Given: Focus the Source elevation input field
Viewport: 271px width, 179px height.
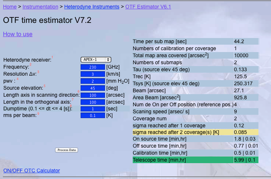Looking at the screenshot, I should point(92,88).
